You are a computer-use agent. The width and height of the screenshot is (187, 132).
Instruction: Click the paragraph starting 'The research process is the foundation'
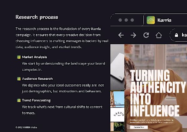(x=62, y=38)
